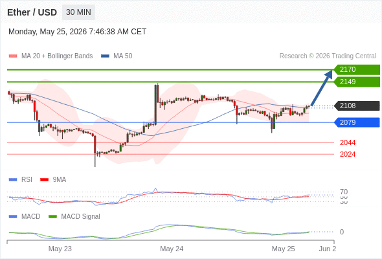Screen dimensions: 382x259
Task: Click the 30 MIN timeframe badge
Action: pyautogui.click(x=78, y=12)
